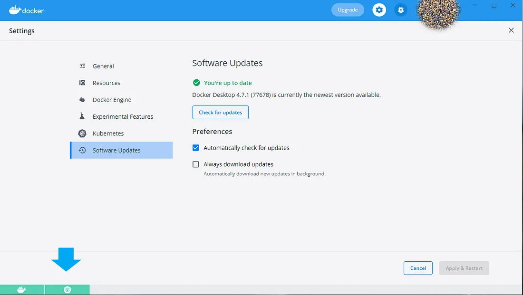Click the Kubernetes wheel icon in sidebar

point(82,133)
